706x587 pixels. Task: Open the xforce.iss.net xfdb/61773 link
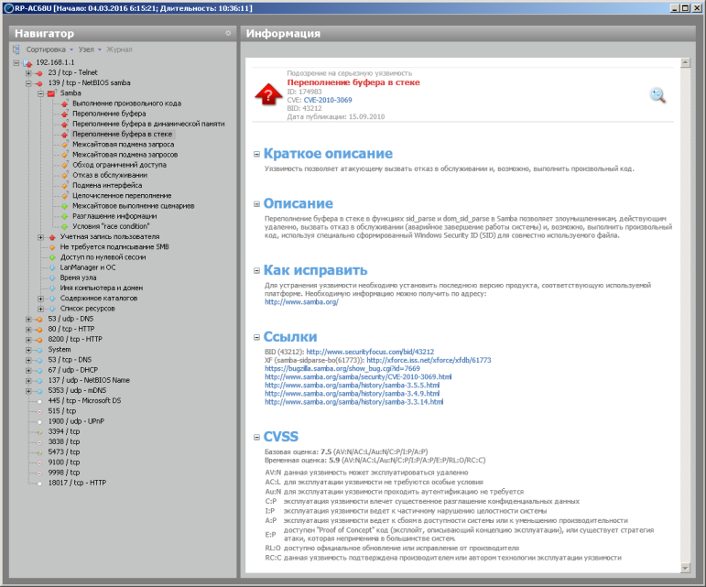429,360
